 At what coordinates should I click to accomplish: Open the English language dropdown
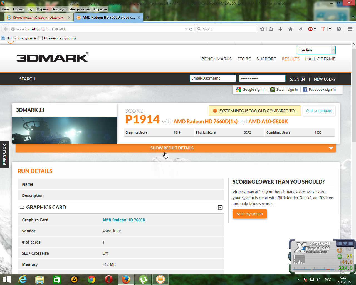point(316,50)
